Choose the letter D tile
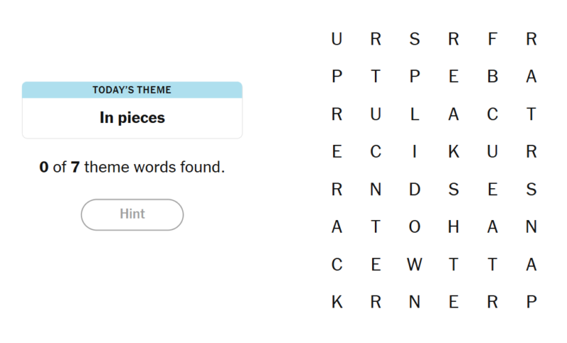Image resolution: width=567 pixels, height=343 pixels. click(415, 190)
